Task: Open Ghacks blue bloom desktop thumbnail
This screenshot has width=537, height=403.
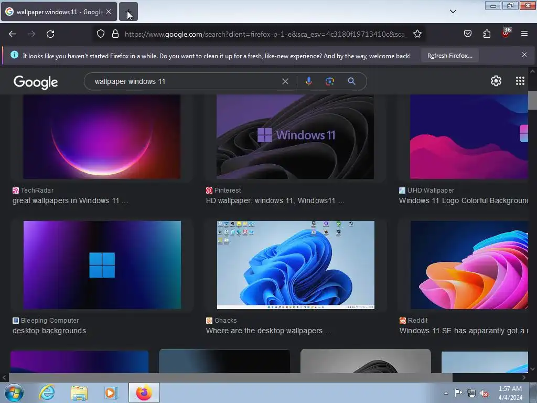Action: 296,265
